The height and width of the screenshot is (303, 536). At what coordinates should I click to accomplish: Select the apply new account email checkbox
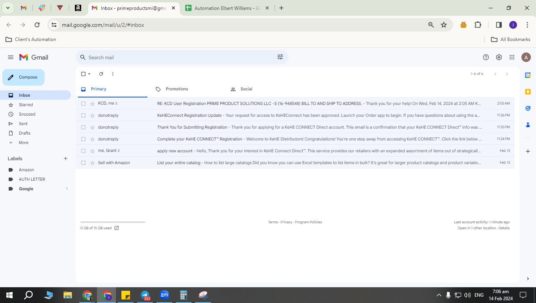coord(83,151)
